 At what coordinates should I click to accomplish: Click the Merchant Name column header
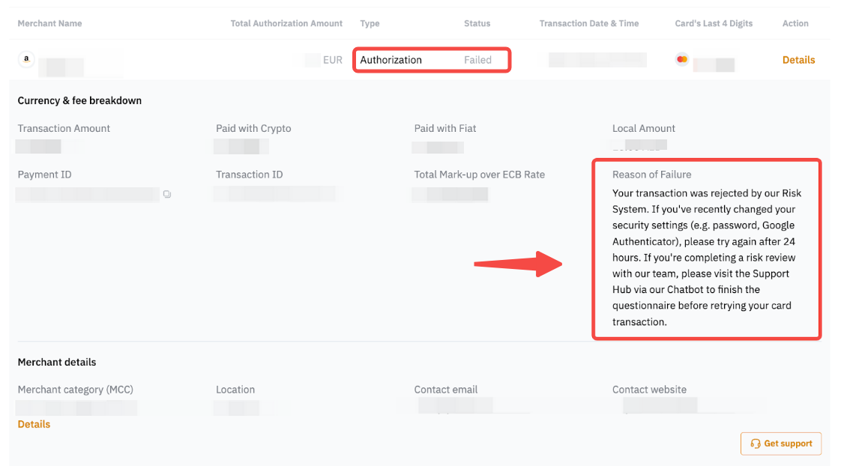click(x=49, y=23)
